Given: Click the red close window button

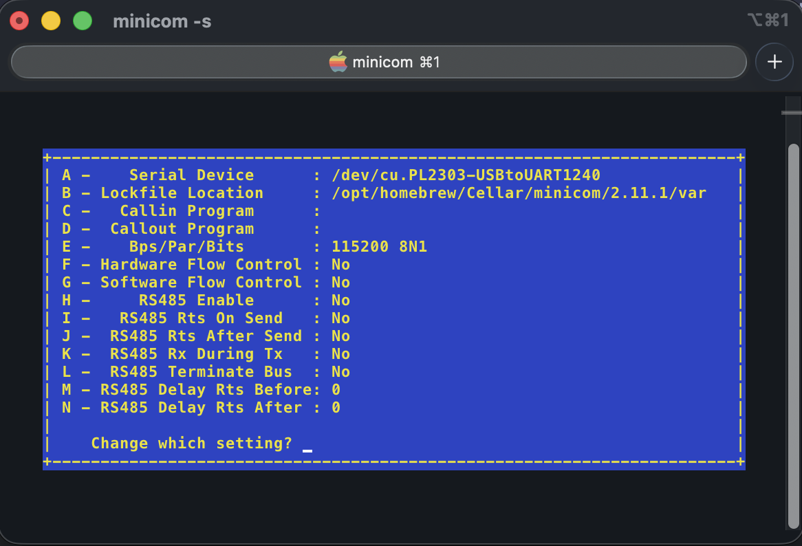Looking at the screenshot, I should point(19,21).
